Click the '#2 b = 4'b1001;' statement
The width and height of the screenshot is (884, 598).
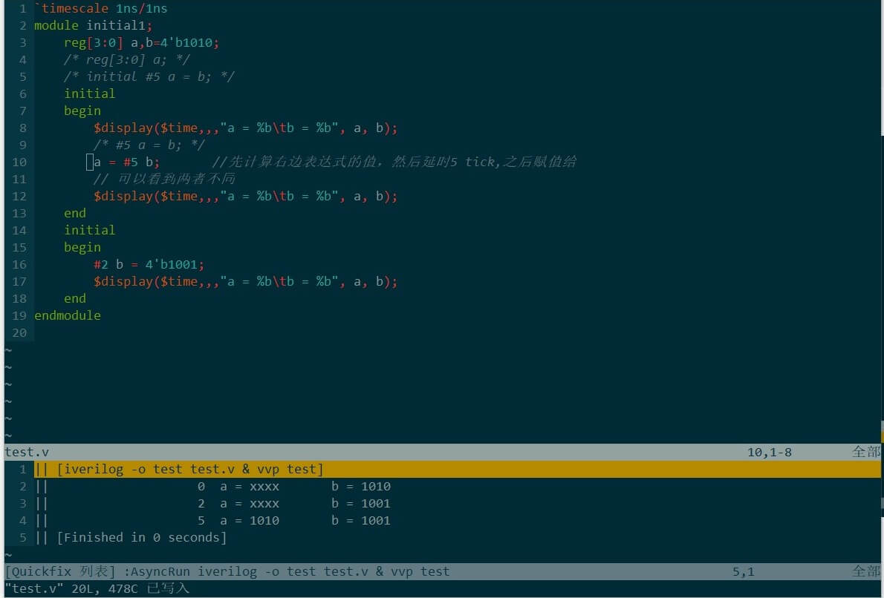click(149, 265)
